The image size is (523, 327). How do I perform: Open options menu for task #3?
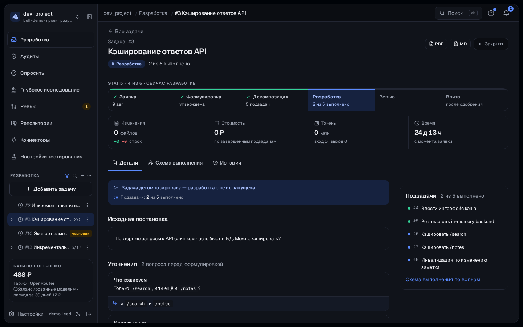pyautogui.click(x=87, y=219)
